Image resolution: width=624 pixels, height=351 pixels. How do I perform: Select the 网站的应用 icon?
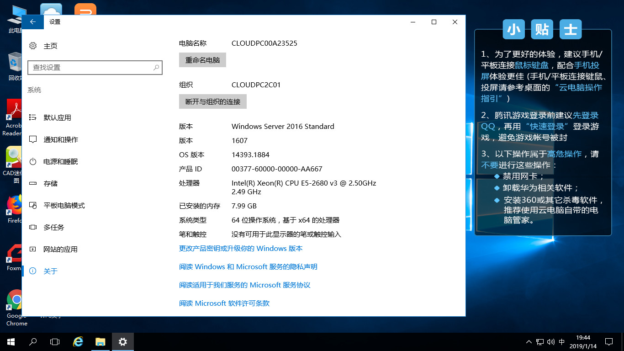(x=33, y=249)
